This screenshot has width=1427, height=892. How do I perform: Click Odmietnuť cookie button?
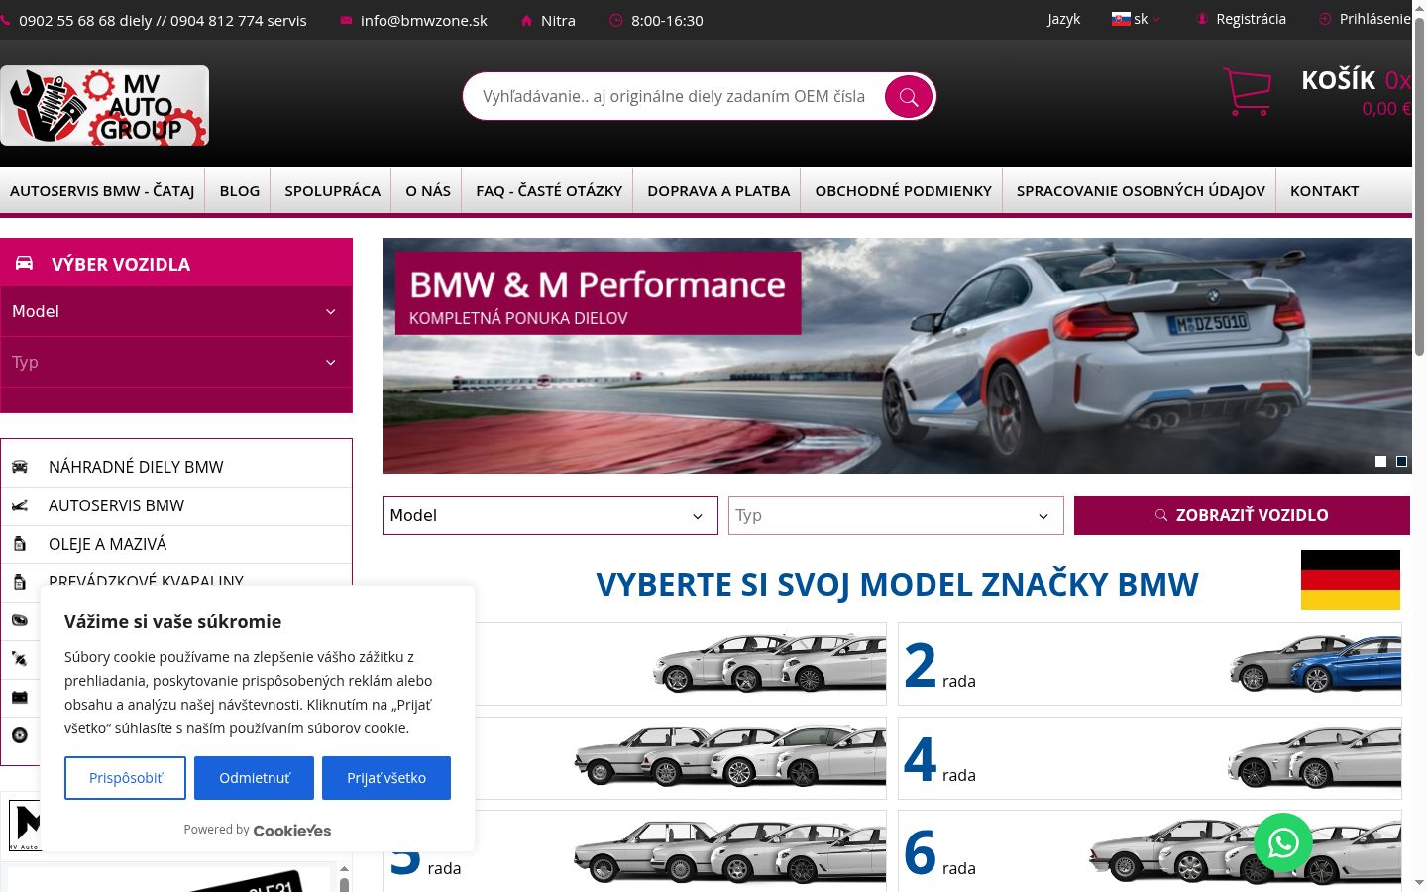click(x=255, y=778)
